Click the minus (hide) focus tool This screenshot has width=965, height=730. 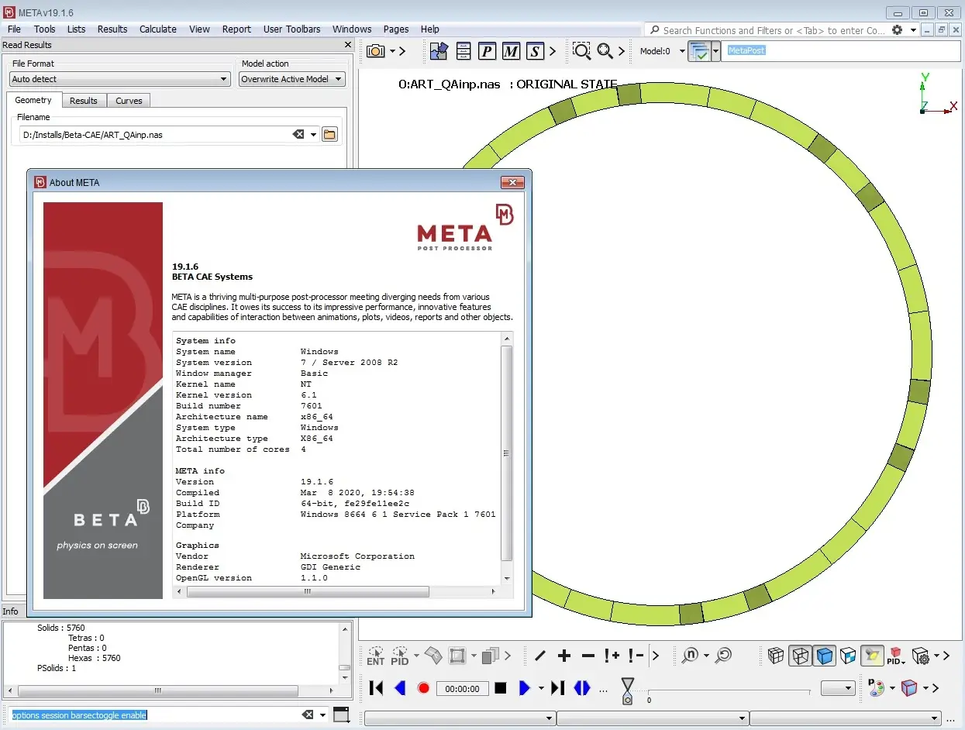[588, 656]
